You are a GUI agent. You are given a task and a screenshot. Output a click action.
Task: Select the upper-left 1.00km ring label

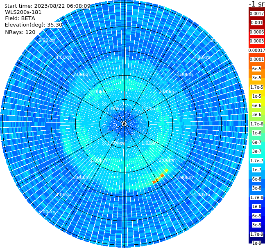tap(116, 109)
